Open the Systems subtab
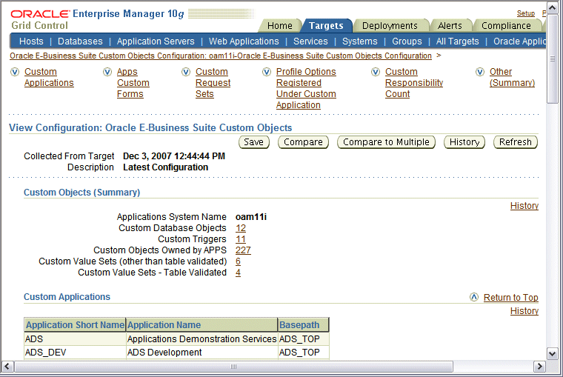Screen dimensions: 563x377 pos(360,41)
